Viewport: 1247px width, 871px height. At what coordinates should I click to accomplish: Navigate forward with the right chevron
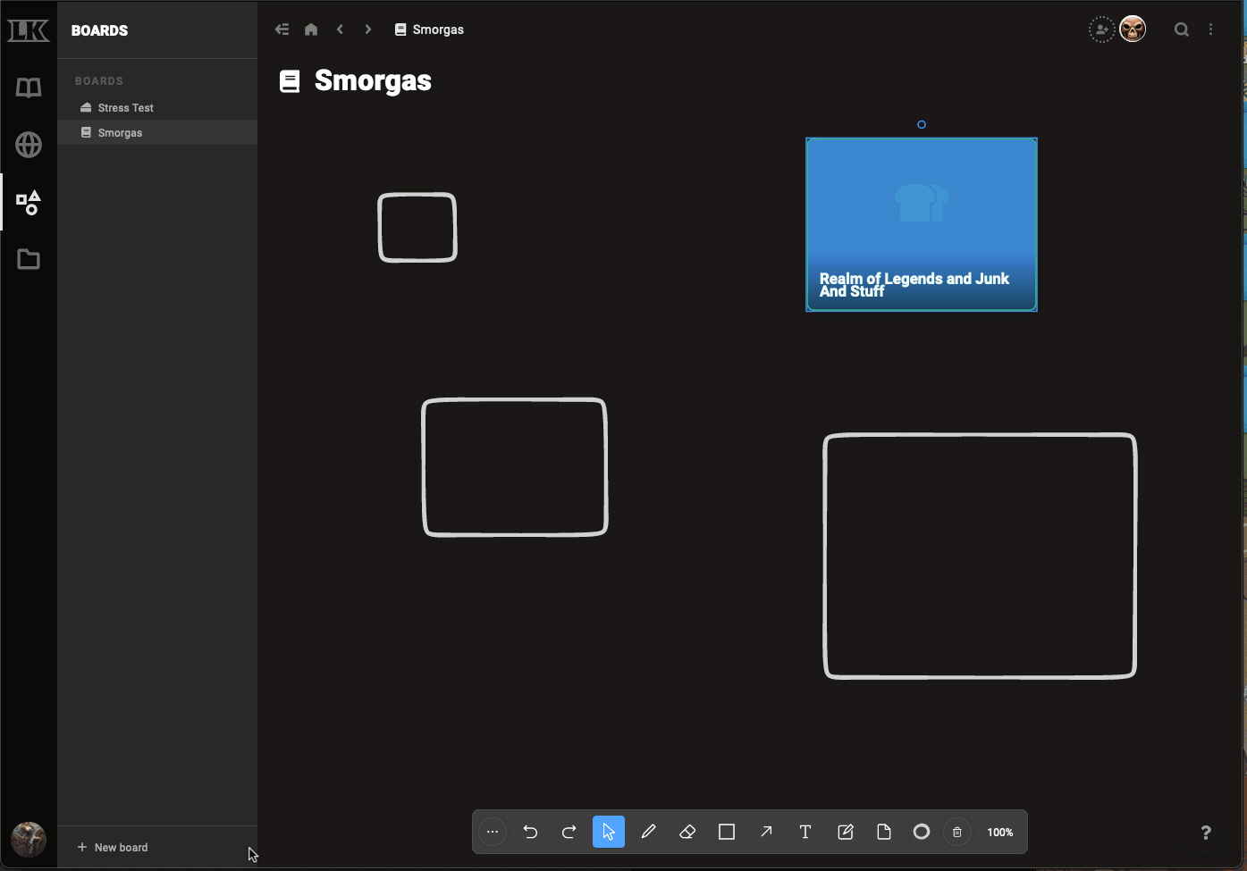tap(368, 29)
